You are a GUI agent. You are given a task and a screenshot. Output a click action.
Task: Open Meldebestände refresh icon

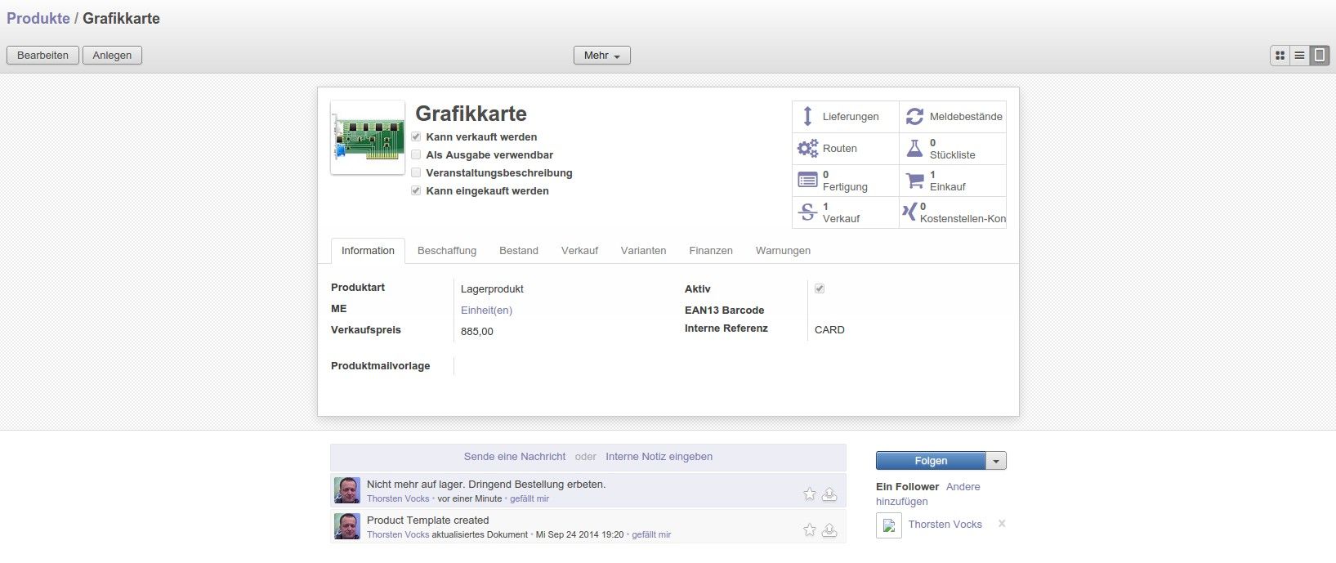914,117
